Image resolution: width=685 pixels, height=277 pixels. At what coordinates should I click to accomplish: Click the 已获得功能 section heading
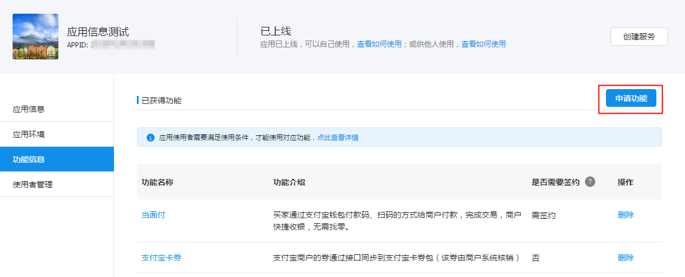point(161,101)
